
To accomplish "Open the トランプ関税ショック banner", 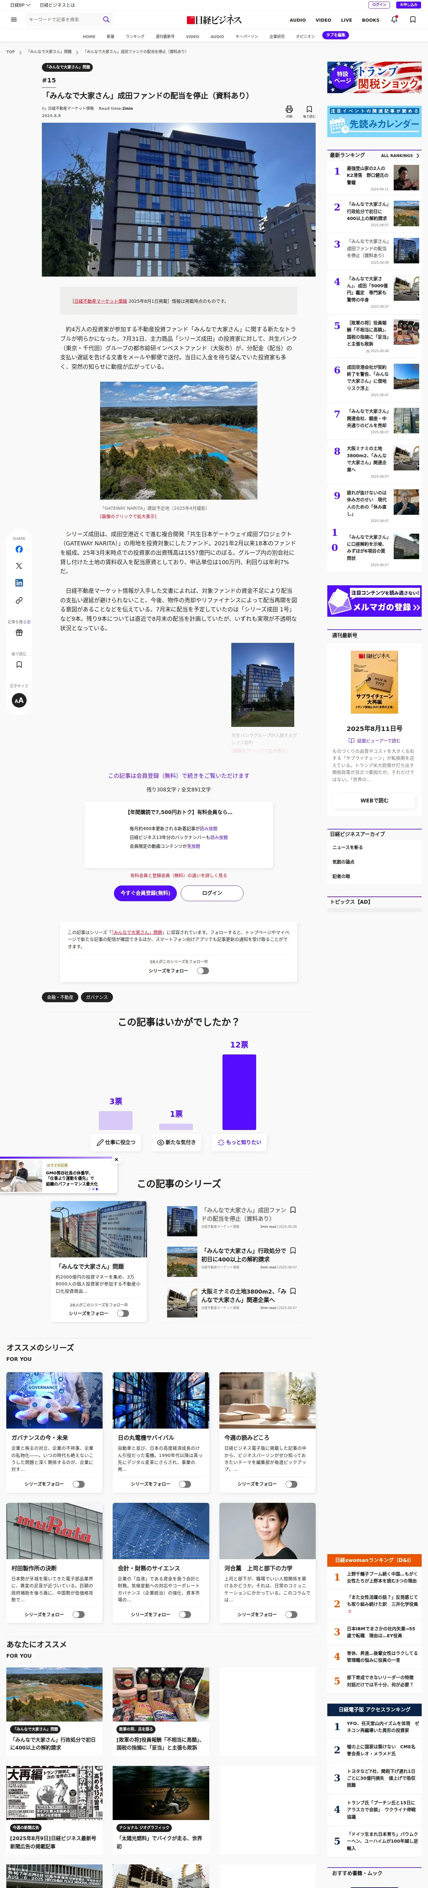I will coord(374,78).
